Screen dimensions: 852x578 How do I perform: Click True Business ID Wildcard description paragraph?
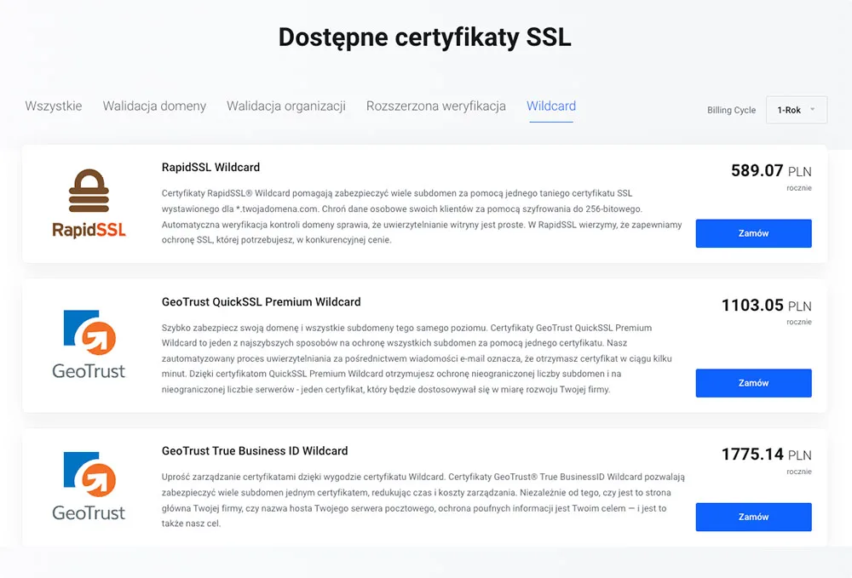click(423, 501)
